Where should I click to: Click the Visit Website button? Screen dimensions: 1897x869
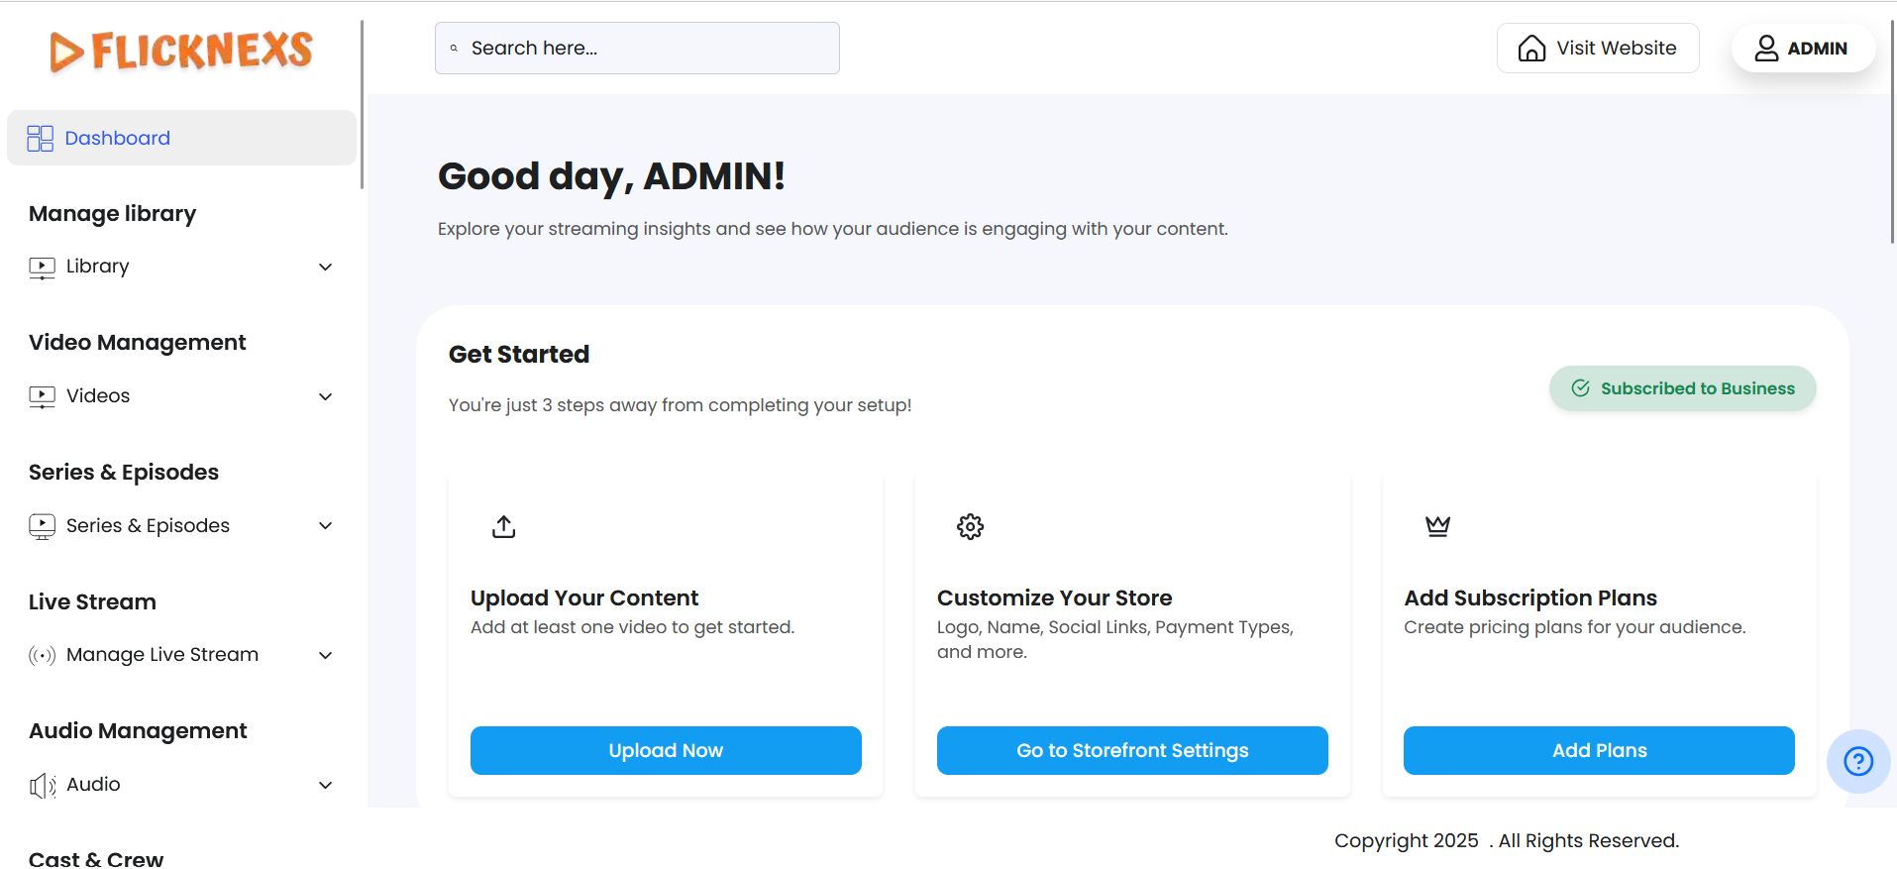coord(1598,49)
